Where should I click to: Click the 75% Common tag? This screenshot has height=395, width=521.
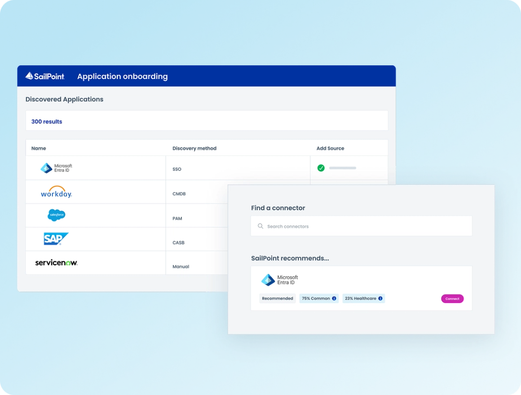coord(319,298)
